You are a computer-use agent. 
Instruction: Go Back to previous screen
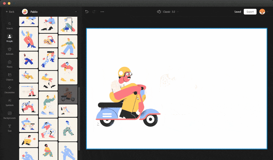pyautogui.click(x=10, y=12)
